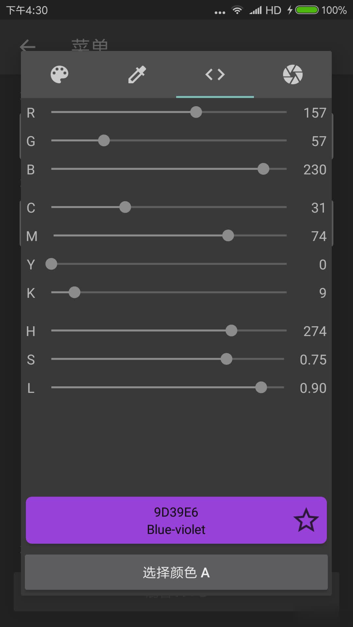Tap the Saturation slider handle
Screen dimensions: 353x627
(227, 359)
